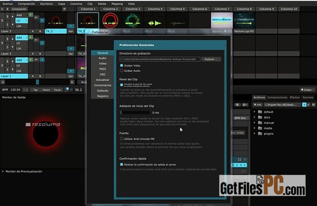Switch to the Efectos tab
This screenshot has height=206, width=317.
[x=294, y=98]
